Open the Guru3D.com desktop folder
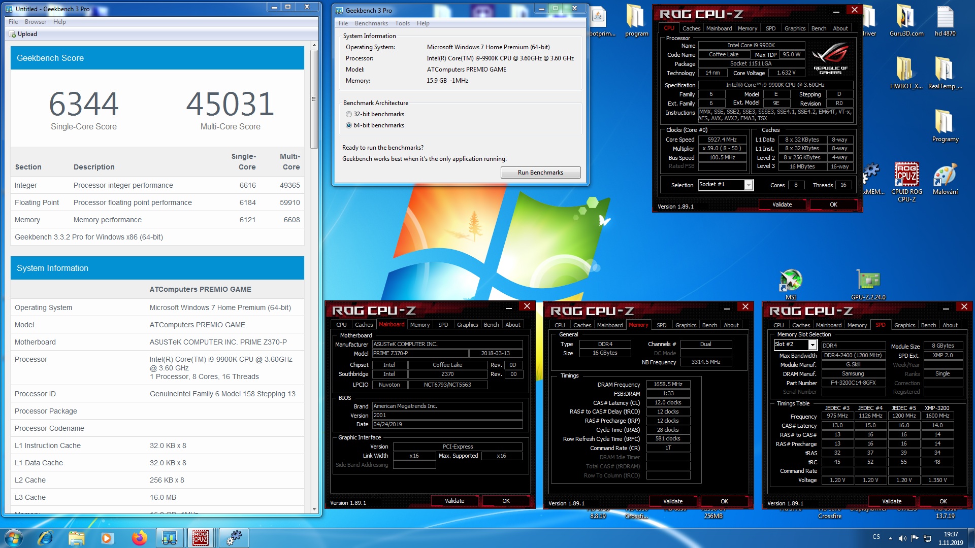Viewport: 975px width, 548px height. click(906, 20)
